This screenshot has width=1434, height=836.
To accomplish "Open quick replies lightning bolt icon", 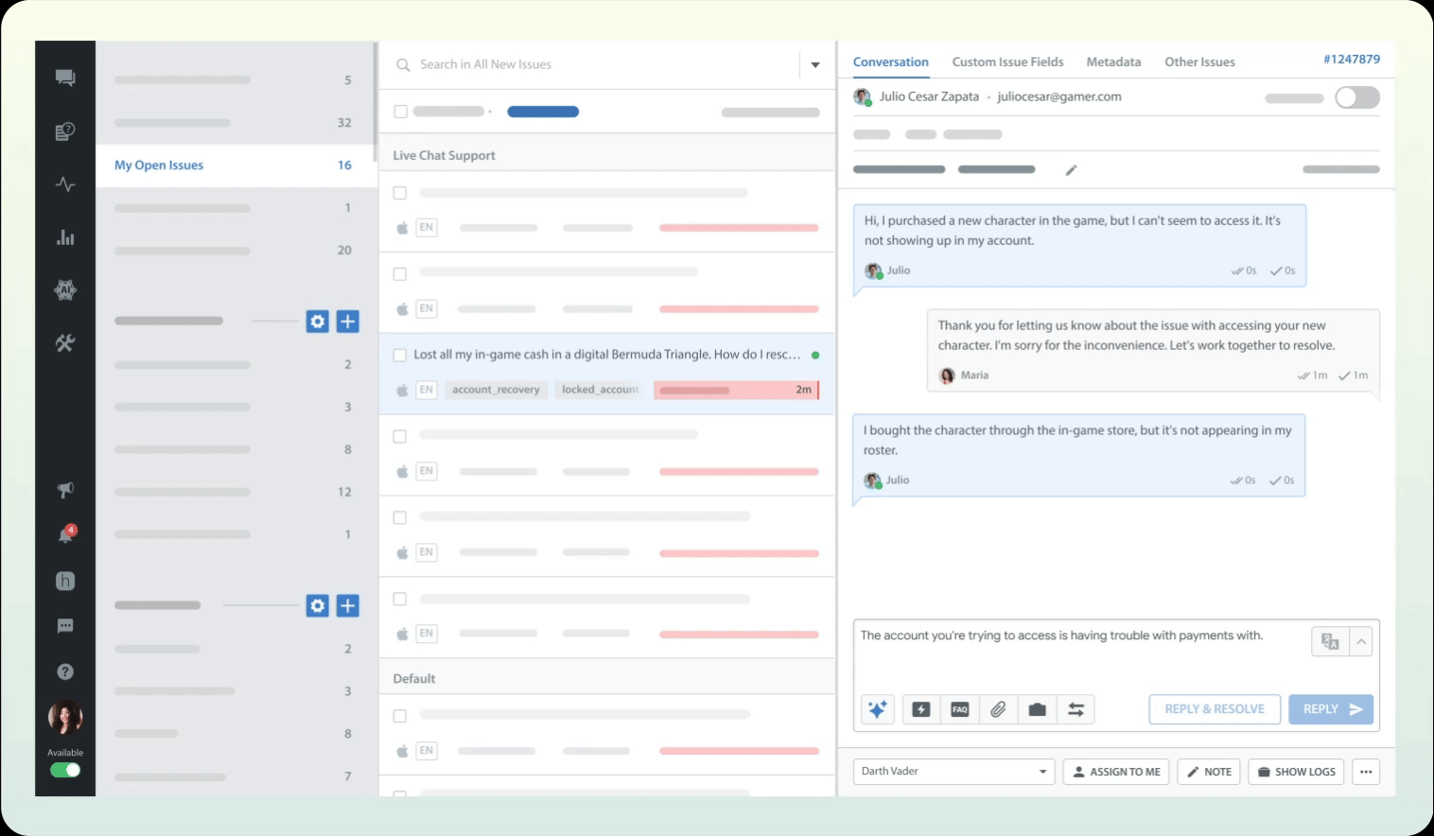I will click(x=920, y=709).
